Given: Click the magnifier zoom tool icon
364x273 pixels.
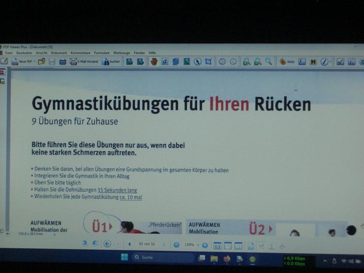Looking at the screenshot, I should (269, 61).
